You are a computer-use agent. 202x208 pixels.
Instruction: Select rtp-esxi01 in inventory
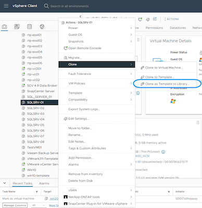click(34, 35)
